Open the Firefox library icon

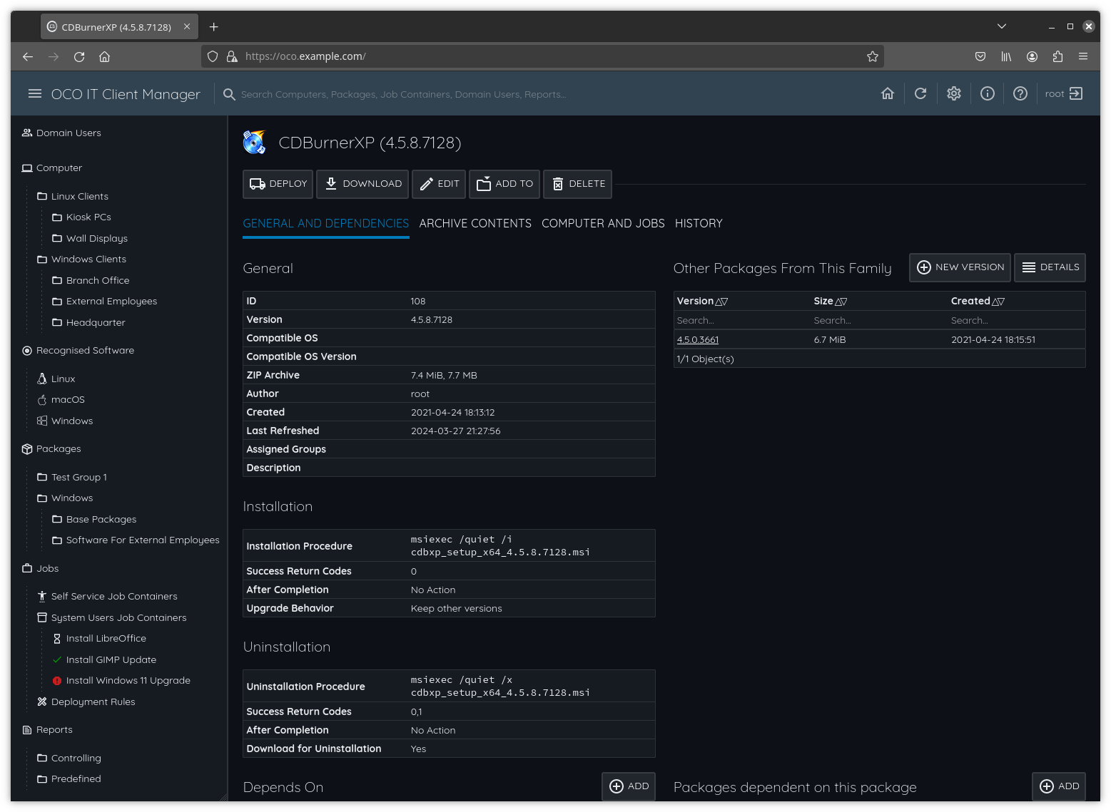click(x=1006, y=56)
